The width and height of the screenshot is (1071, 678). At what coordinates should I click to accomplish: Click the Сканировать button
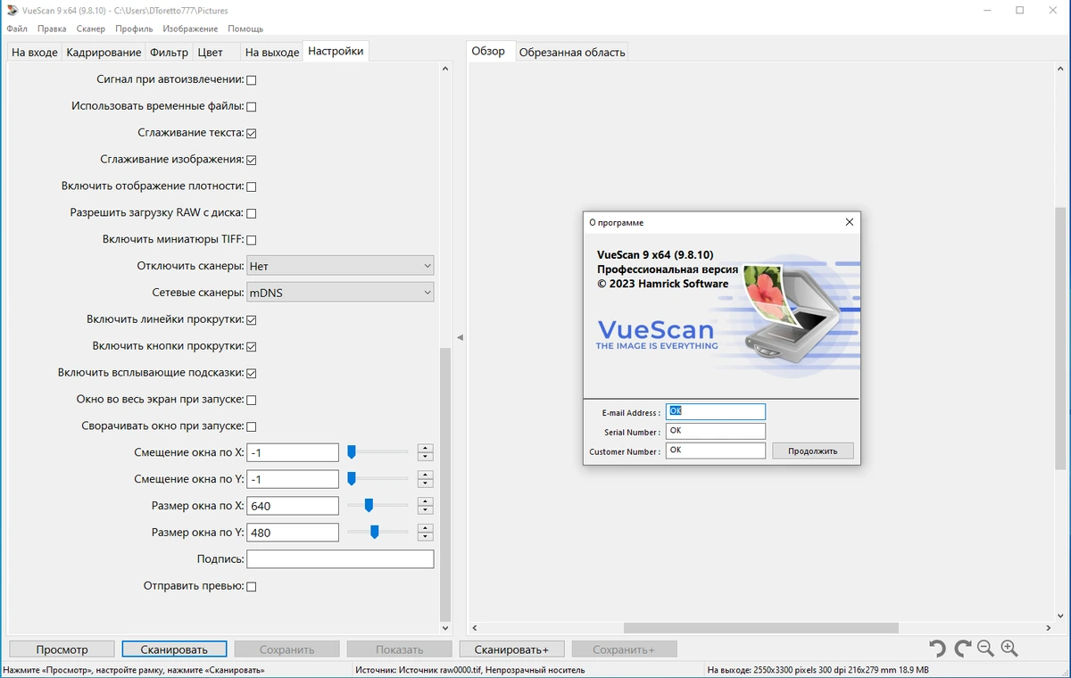[x=174, y=649]
